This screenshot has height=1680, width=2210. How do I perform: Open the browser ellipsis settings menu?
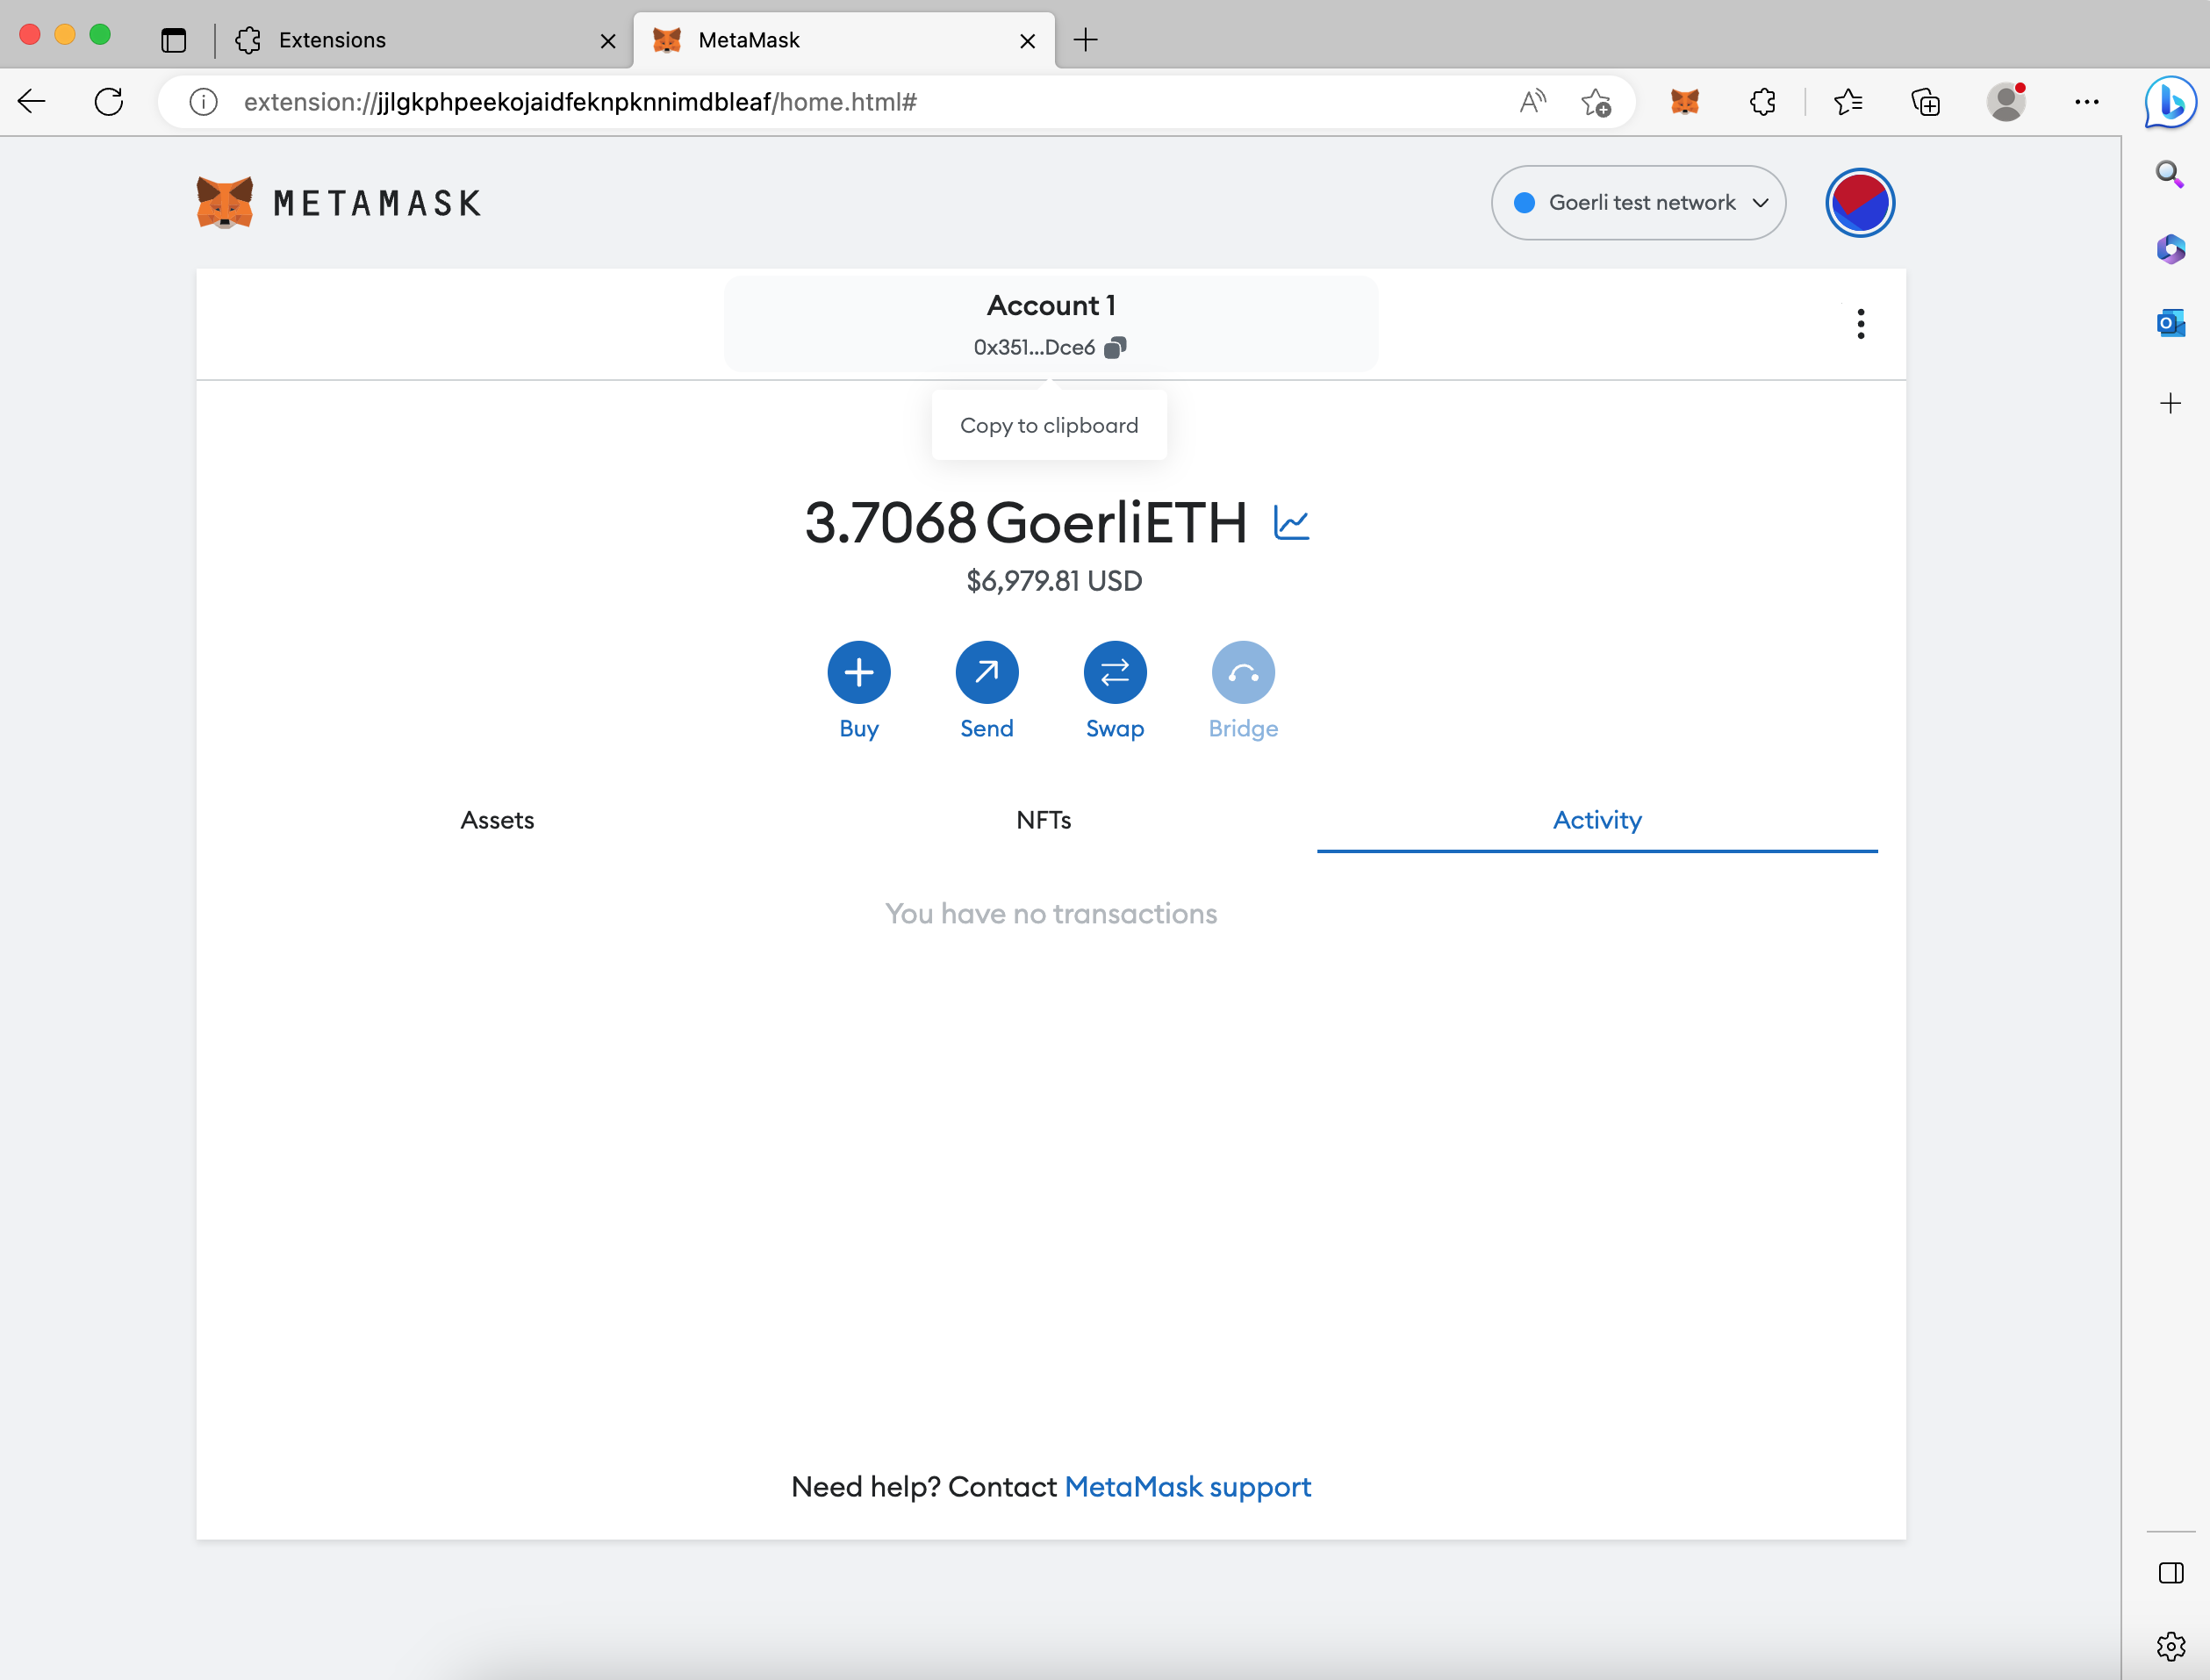coord(2088,101)
